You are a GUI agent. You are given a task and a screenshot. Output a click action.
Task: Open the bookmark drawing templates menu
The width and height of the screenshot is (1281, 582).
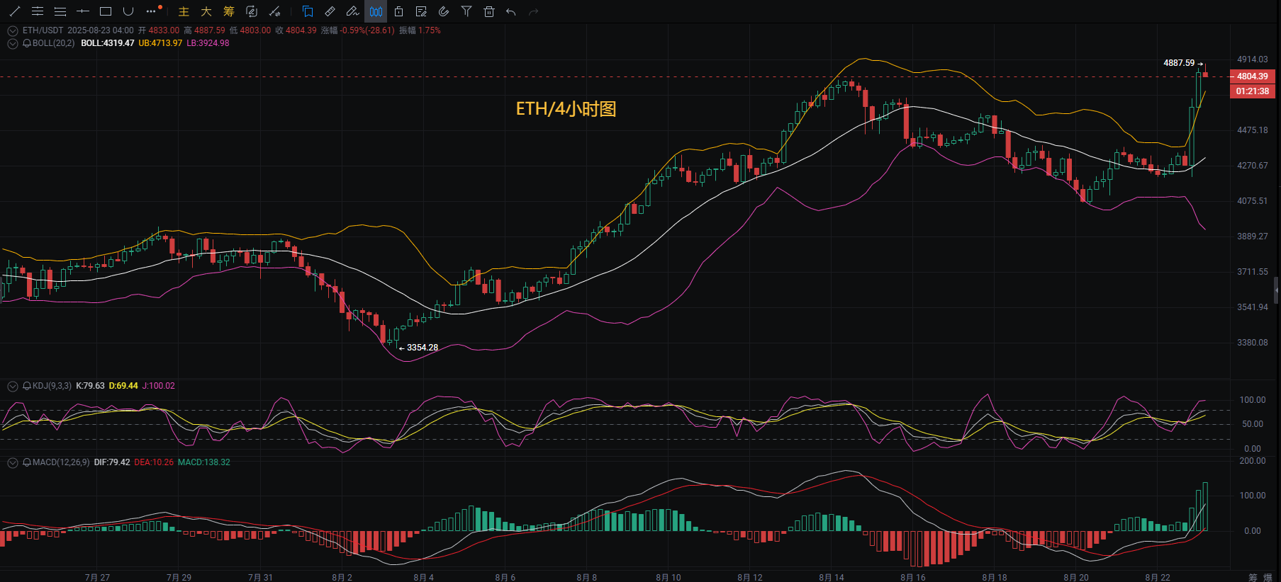click(308, 11)
